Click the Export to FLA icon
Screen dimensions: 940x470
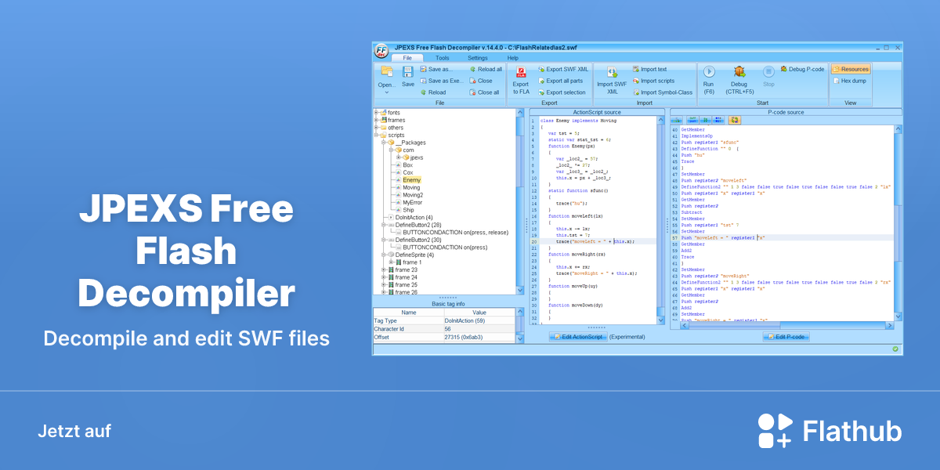[x=521, y=72]
